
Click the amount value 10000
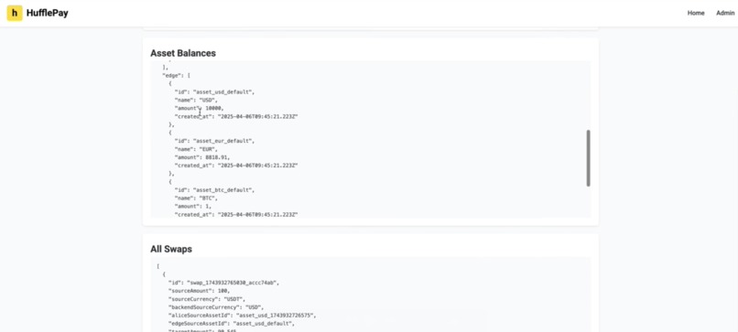(214, 108)
